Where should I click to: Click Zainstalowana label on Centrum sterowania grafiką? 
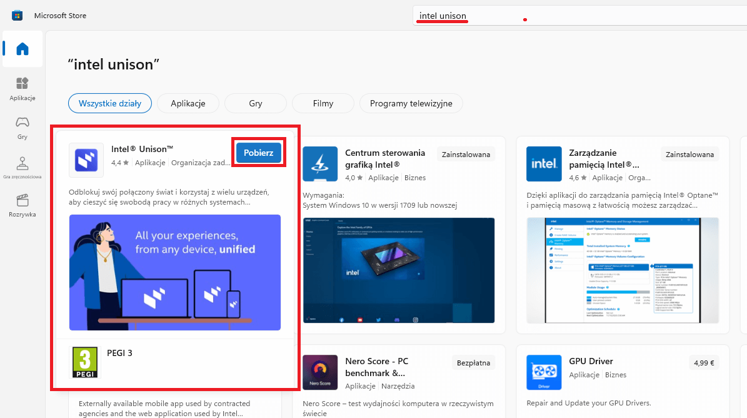pyautogui.click(x=466, y=155)
